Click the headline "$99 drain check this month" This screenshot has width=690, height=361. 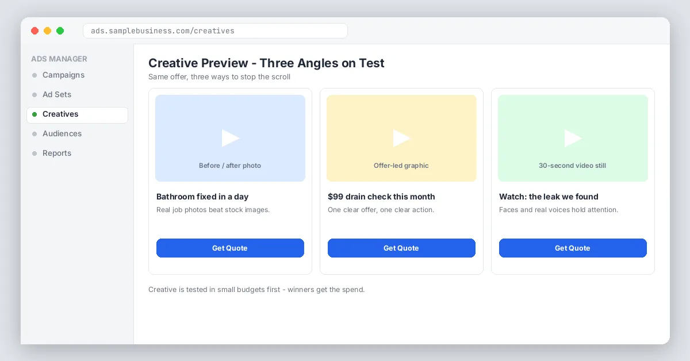[x=381, y=197]
